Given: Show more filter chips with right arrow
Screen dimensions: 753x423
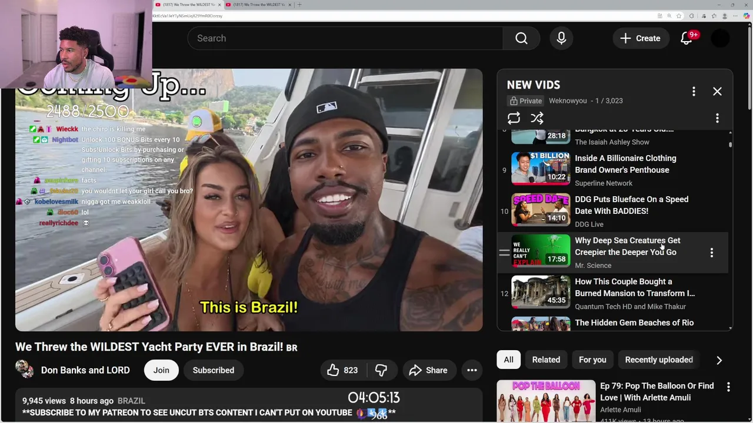Looking at the screenshot, I should tap(719, 360).
